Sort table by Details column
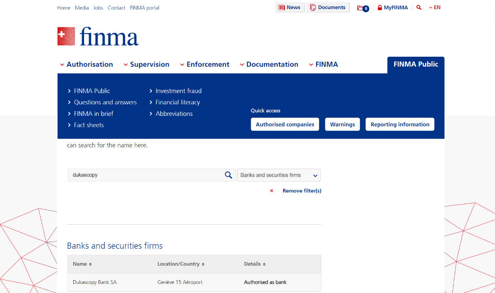 [255, 264]
